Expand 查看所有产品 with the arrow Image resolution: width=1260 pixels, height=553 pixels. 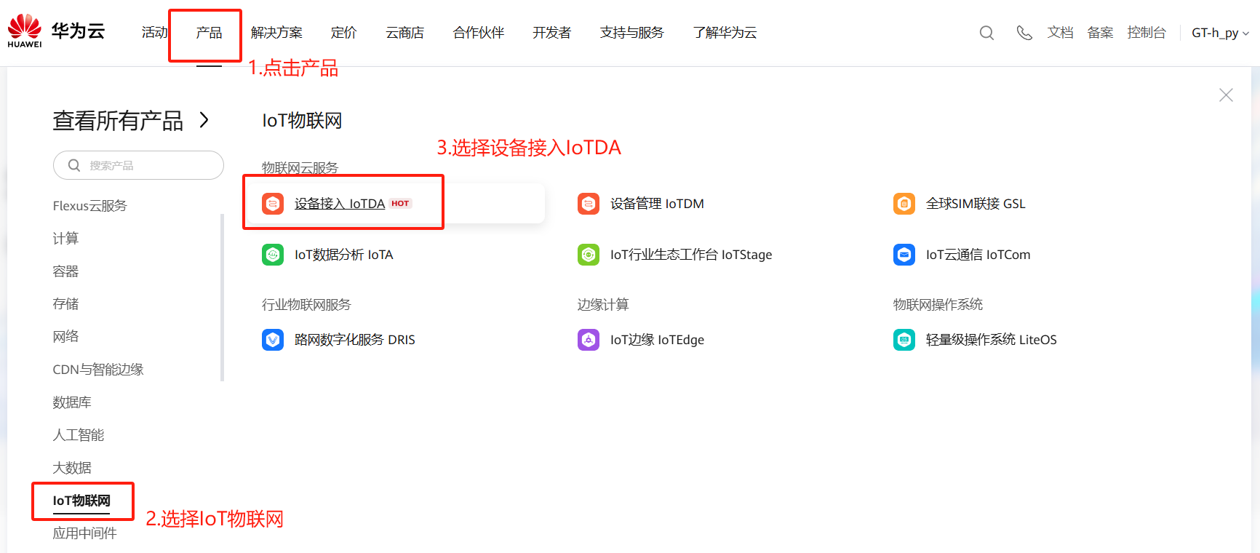click(x=204, y=120)
